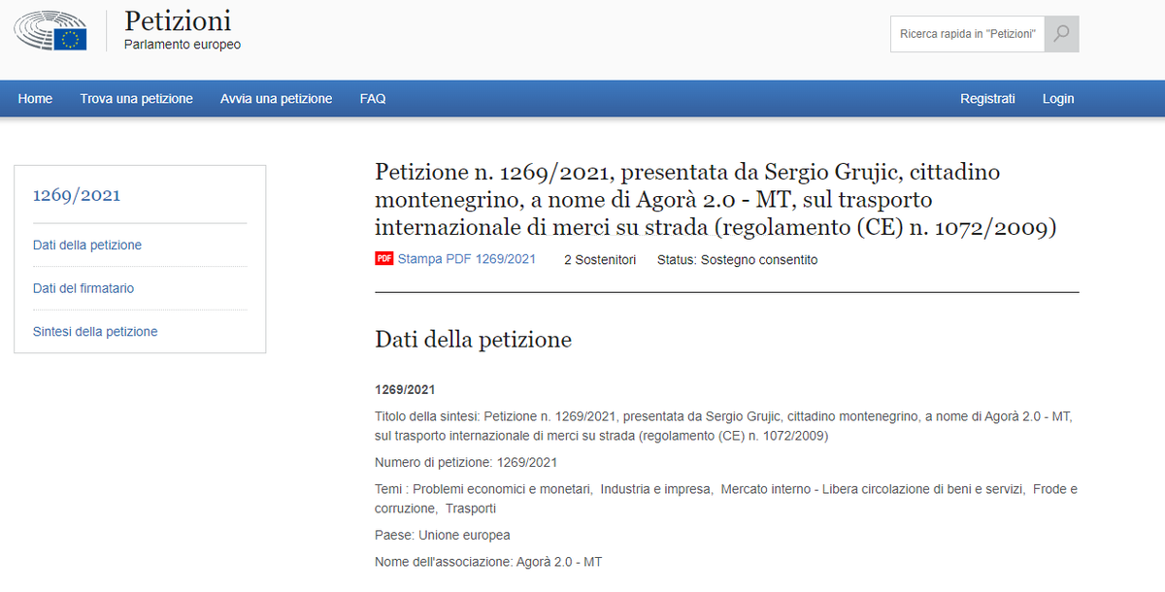Go to Avvia una petizione
The width and height of the screenshot is (1165, 592).
coord(277,99)
